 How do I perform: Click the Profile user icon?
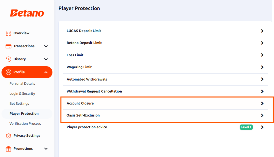pyautogui.click(x=8, y=72)
